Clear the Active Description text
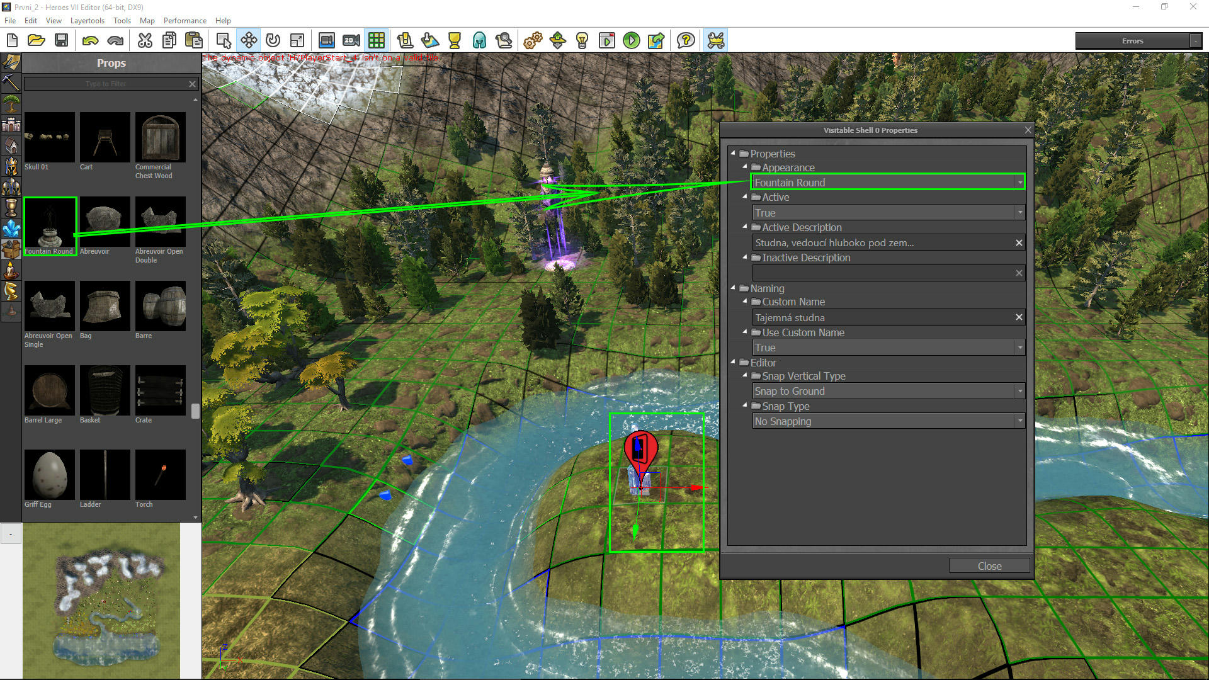Image resolution: width=1209 pixels, height=680 pixels. point(1019,242)
